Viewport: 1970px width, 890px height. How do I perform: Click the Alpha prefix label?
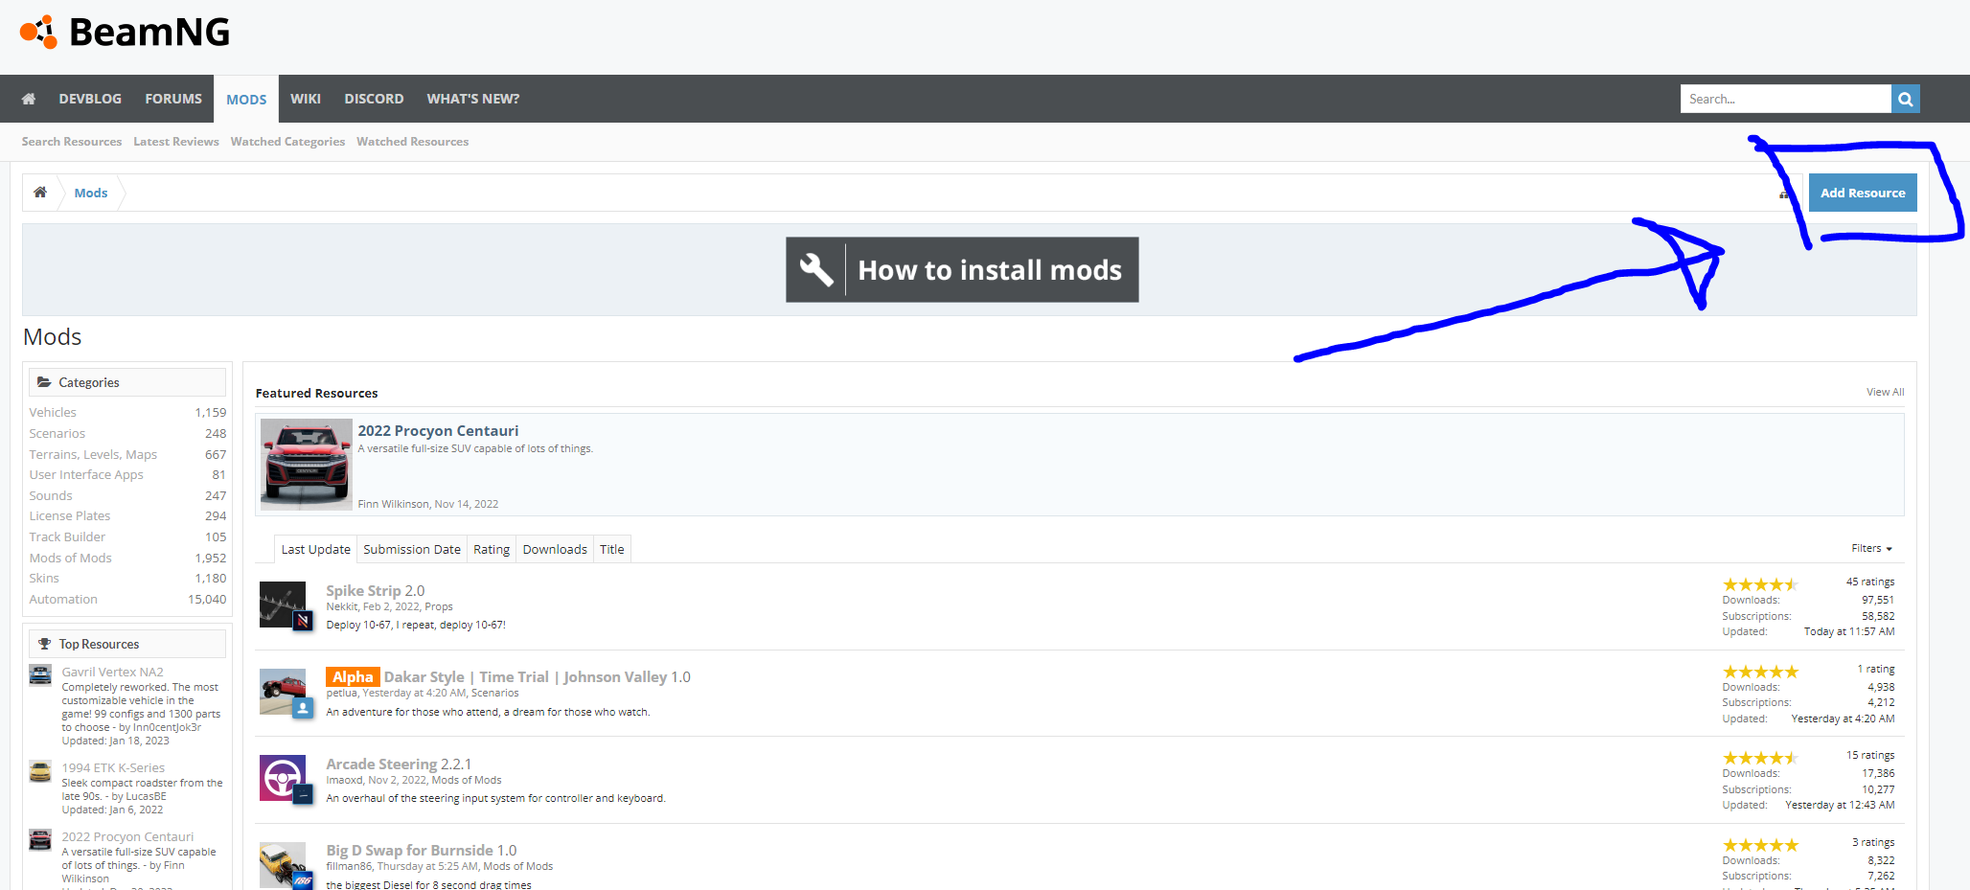(x=353, y=676)
